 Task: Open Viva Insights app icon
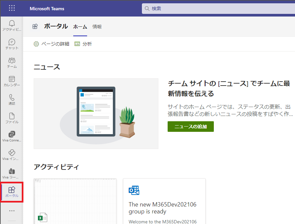click(12, 155)
